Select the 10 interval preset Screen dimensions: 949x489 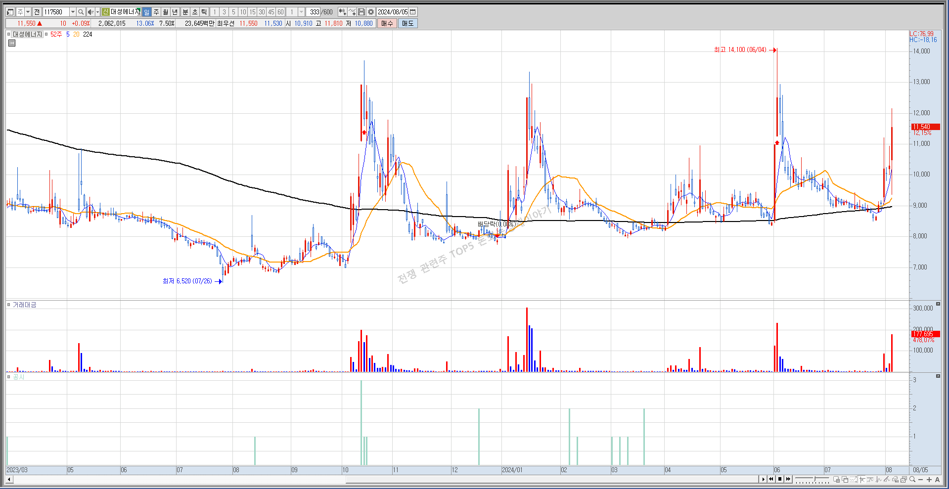point(243,12)
